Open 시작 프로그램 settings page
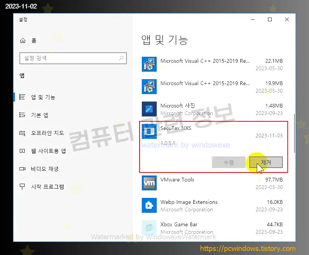Image resolution: width=309 pixels, height=255 pixels. tap(73, 187)
